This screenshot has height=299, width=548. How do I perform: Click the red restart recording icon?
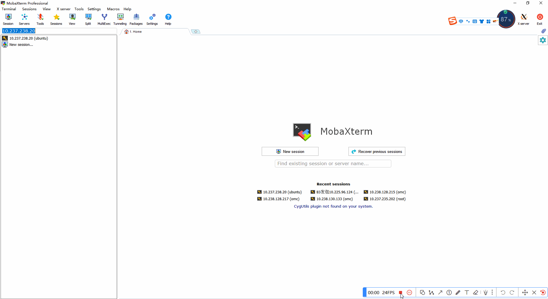(543, 292)
